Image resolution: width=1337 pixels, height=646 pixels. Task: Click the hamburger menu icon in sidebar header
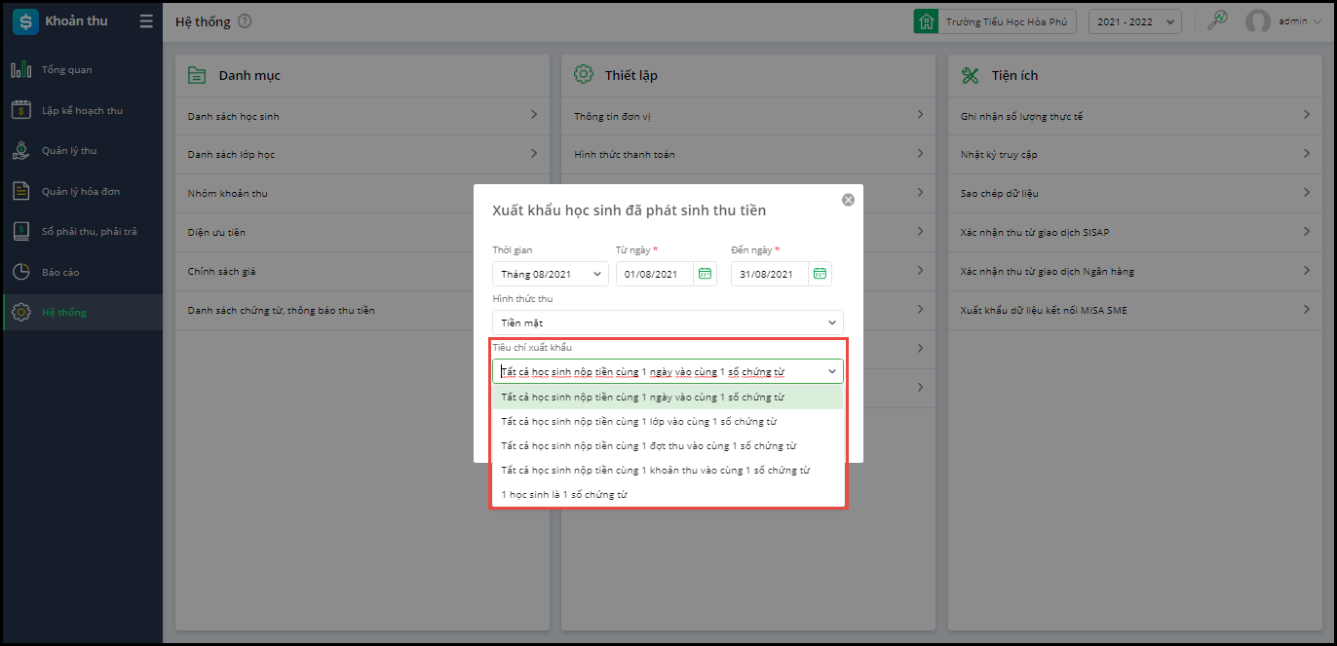click(x=146, y=21)
